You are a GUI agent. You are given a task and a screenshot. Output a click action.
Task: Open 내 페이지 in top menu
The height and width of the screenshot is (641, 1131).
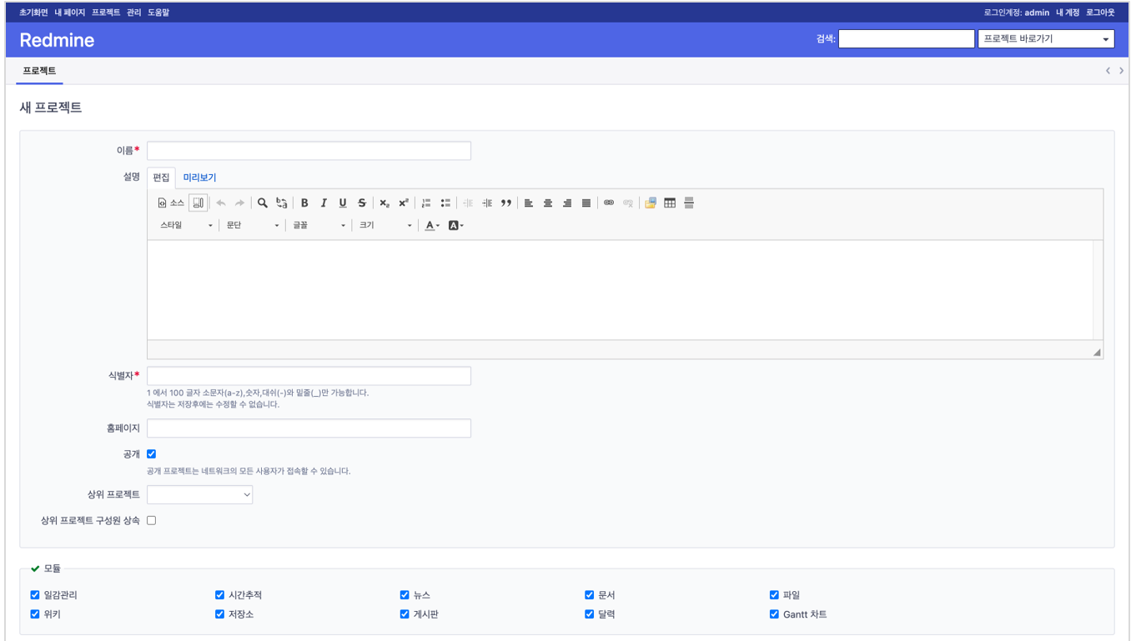click(x=70, y=13)
